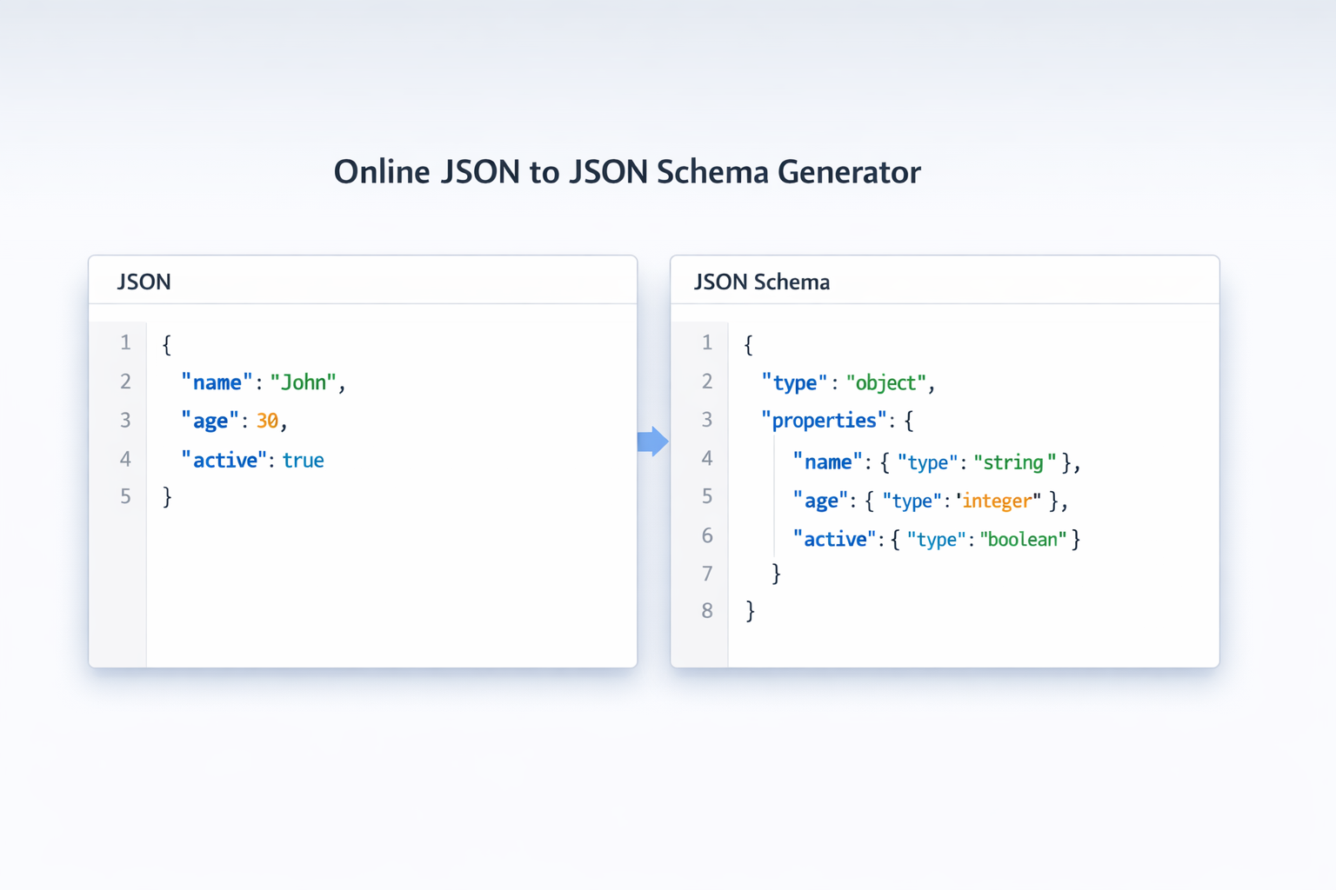Click the blue convert arrow between panels
This screenshot has height=890, width=1336.
(x=652, y=442)
